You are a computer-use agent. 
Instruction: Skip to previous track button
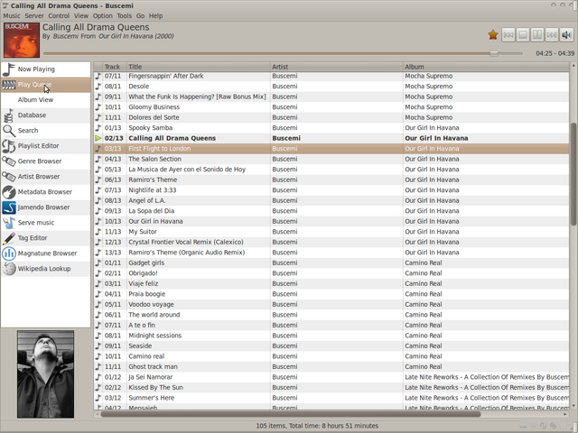point(508,35)
